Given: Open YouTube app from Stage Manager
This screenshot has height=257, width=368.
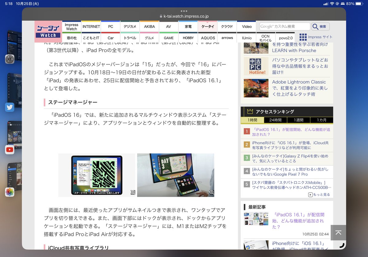Looking at the screenshot, I should point(10,150).
